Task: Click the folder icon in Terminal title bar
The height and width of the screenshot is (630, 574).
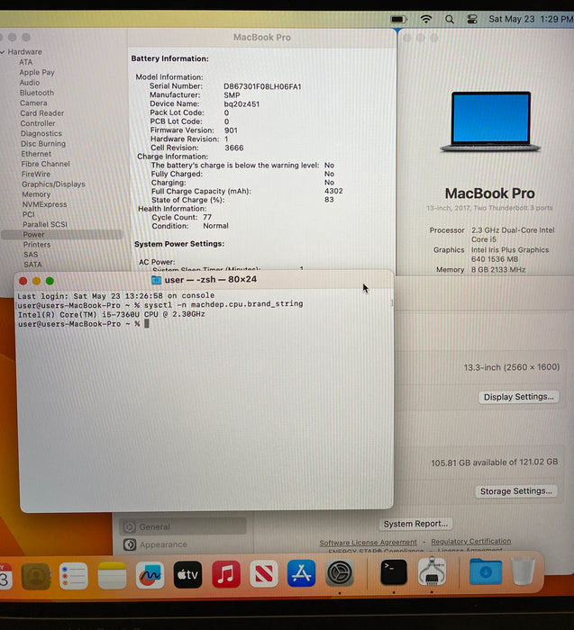Action: pos(156,280)
